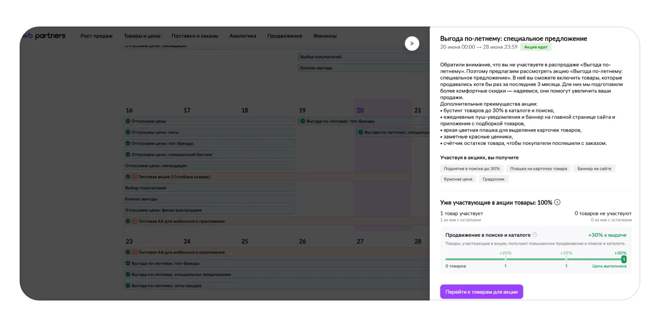Select Финансы in the top navigation
This screenshot has height=327, width=660.
coord(325,36)
